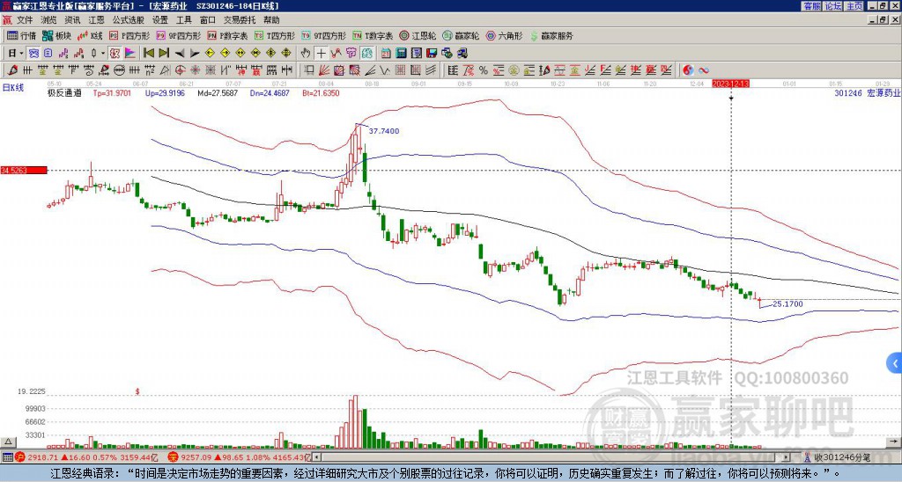Click the gold 金 circle icon
The height and width of the screenshot is (482, 902).
514,70
